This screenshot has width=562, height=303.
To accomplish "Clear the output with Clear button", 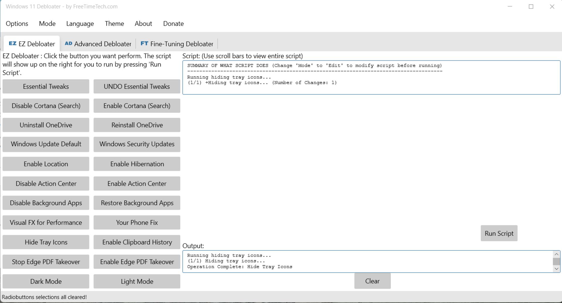I will [372, 281].
